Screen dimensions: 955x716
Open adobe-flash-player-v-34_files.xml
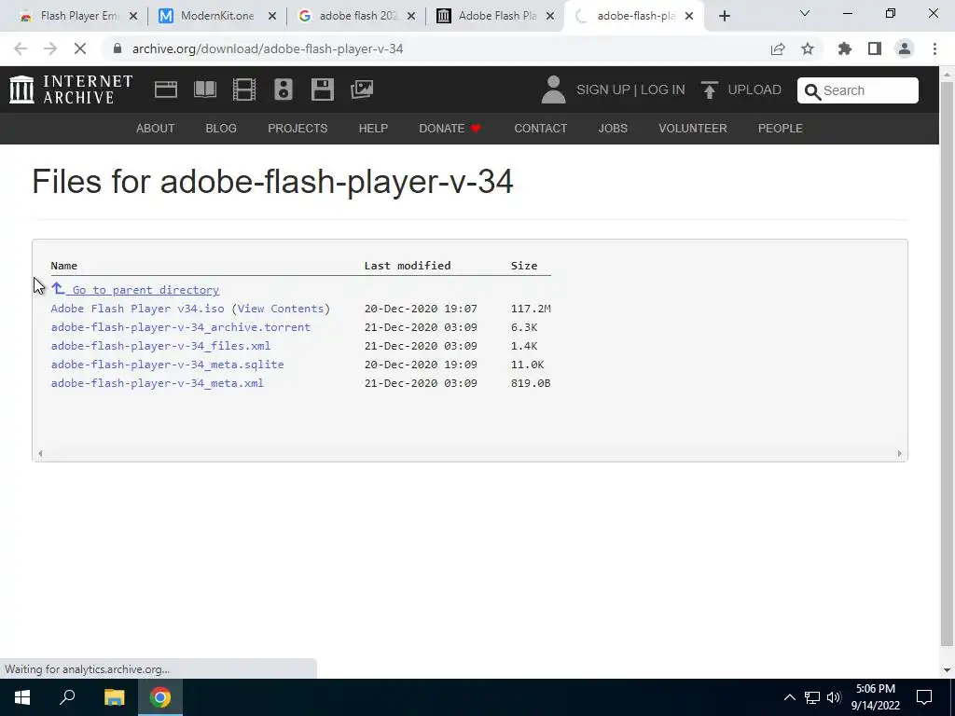pyautogui.click(x=160, y=346)
